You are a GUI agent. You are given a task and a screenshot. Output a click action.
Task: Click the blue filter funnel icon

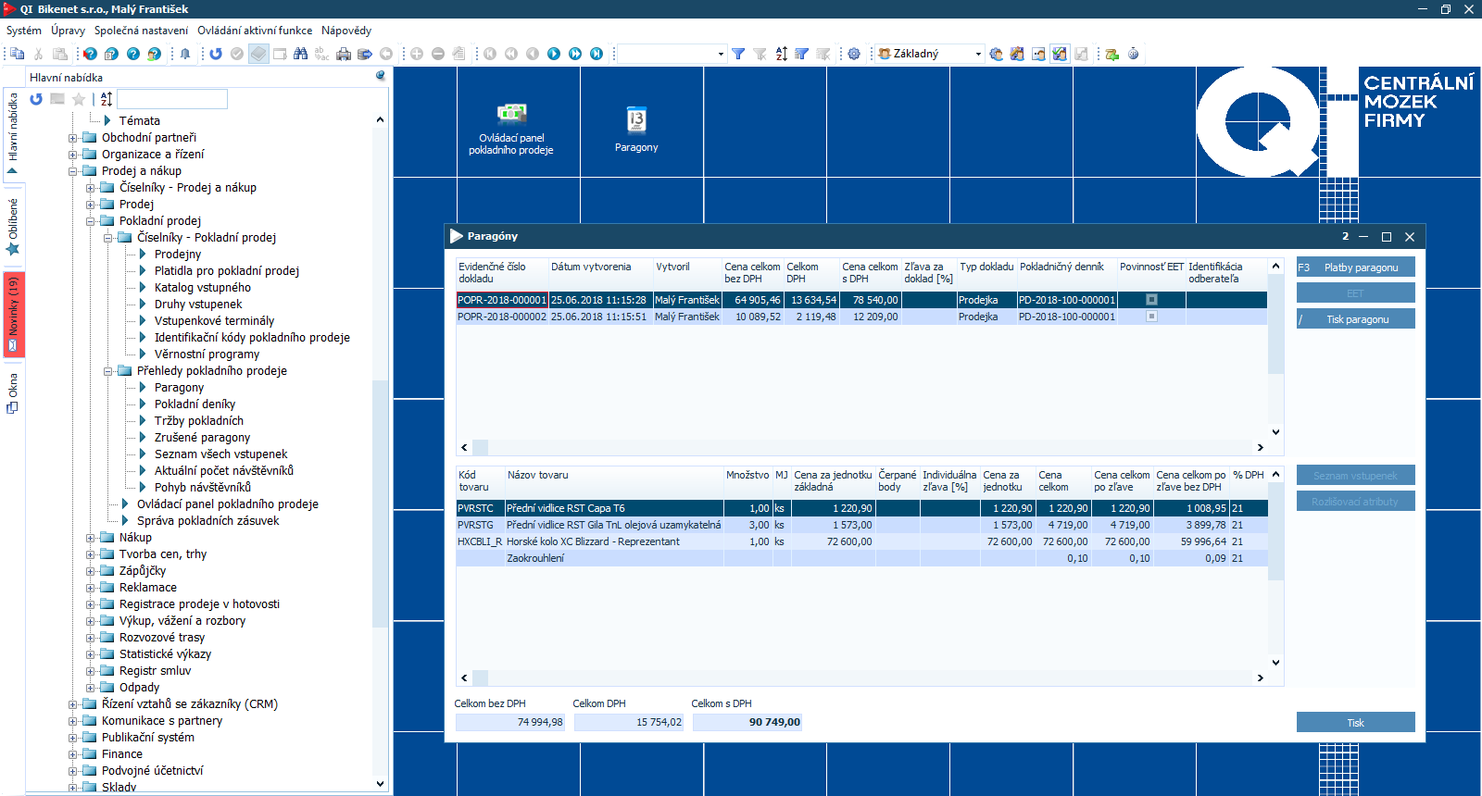(738, 54)
